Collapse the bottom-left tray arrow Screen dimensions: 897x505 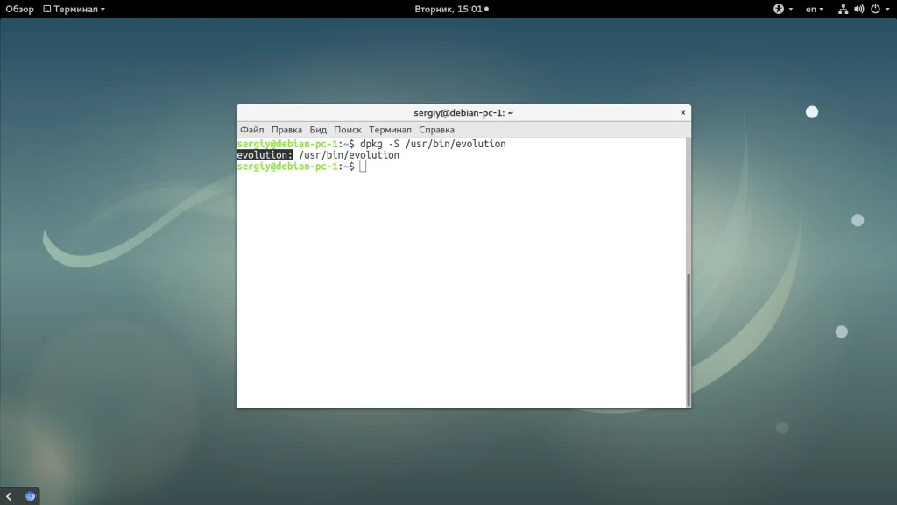point(10,496)
